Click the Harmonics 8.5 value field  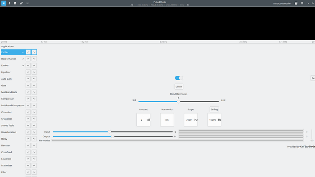[167, 120]
